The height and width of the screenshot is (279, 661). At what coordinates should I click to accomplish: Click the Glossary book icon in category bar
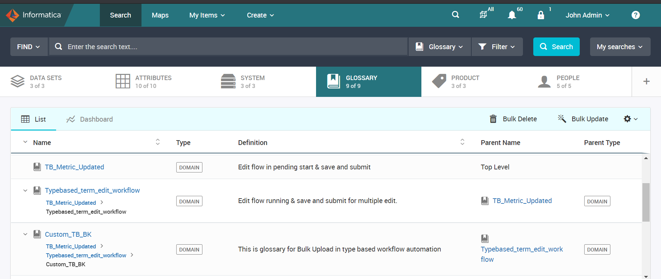334,81
